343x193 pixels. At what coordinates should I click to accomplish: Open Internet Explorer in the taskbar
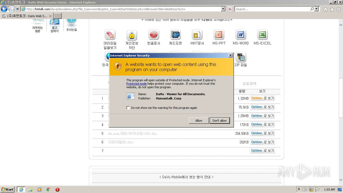(21, 190)
